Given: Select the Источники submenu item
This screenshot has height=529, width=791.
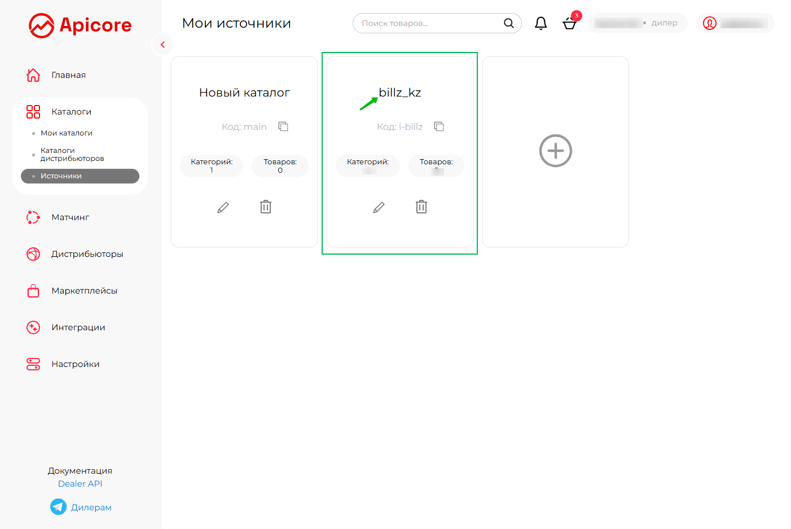Looking at the screenshot, I should coord(80,176).
